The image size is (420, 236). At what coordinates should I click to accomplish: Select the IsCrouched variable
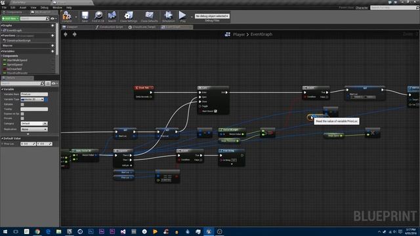14,69
